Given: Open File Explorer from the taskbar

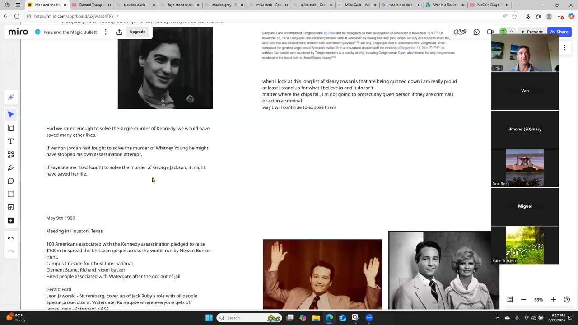Looking at the screenshot, I should tap(316, 318).
